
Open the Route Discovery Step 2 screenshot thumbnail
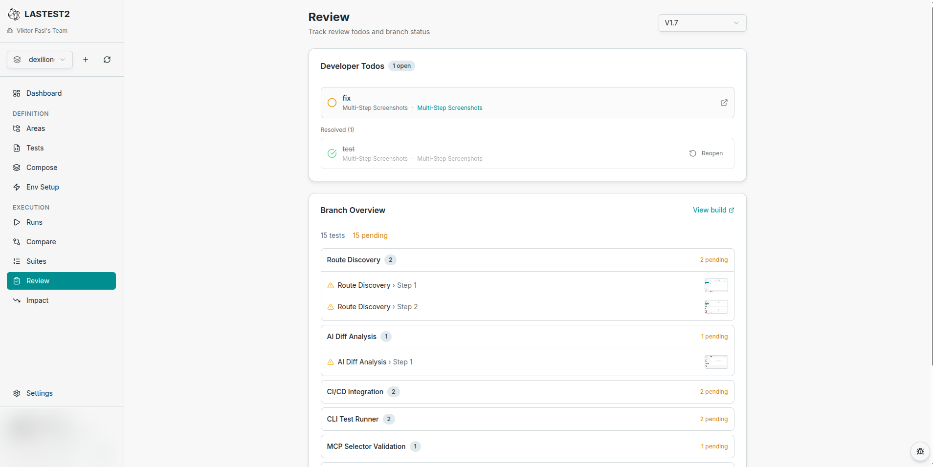point(716,307)
